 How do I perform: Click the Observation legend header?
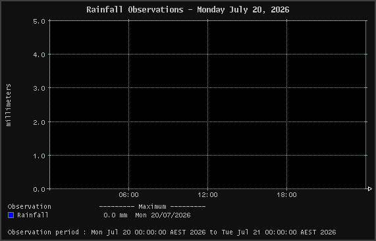[29, 207]
